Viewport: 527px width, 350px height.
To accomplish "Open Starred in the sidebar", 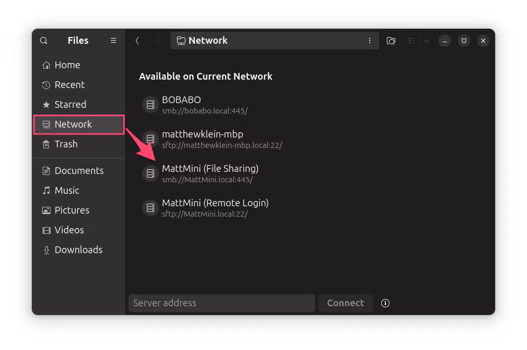I will pyautogui.click(x=79, y=105).
